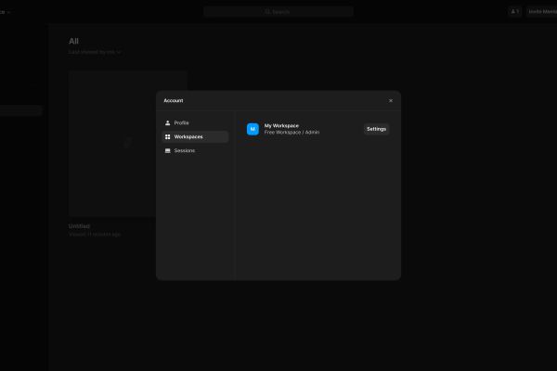Click the Search field in top bar

coord(278,12)
